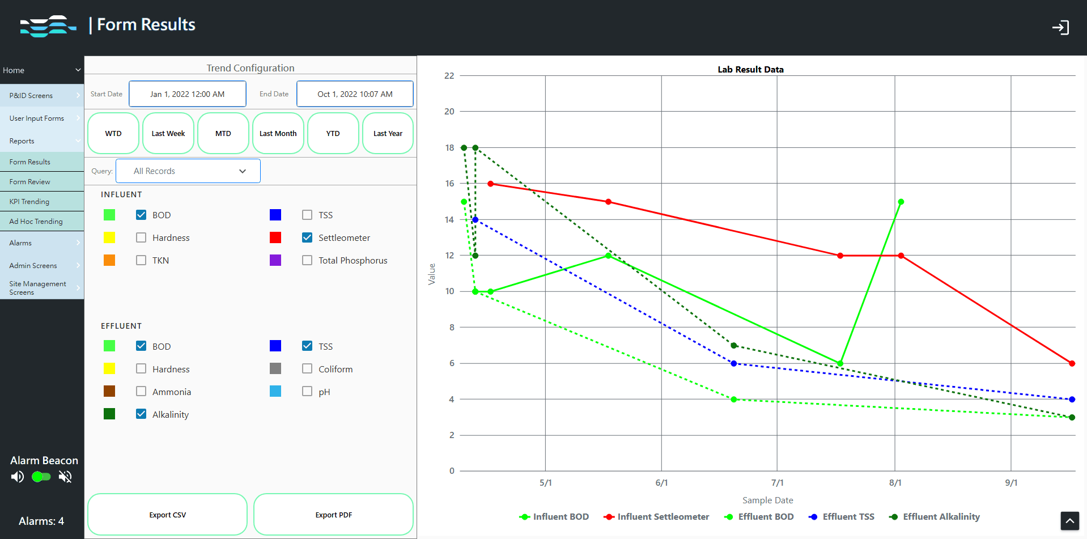1087x539 pixels.
Task: Uncheck the Influent BOD checkbox
Action: click(141, 214)
